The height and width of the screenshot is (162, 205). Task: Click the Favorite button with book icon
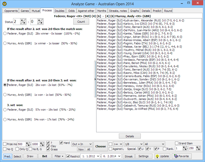182,156
